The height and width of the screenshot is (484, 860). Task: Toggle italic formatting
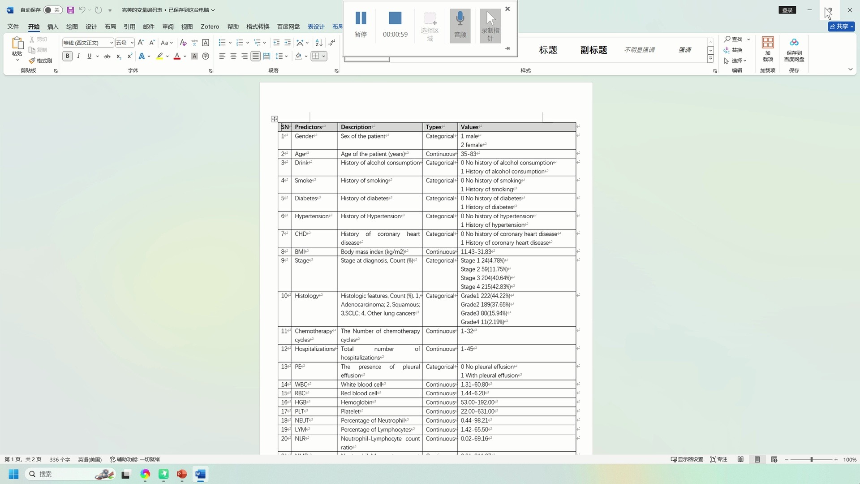tap(78, 56)
